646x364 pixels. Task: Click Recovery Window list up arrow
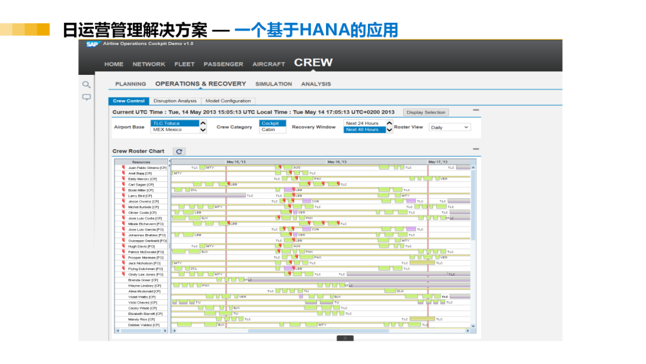click(389, 123)
